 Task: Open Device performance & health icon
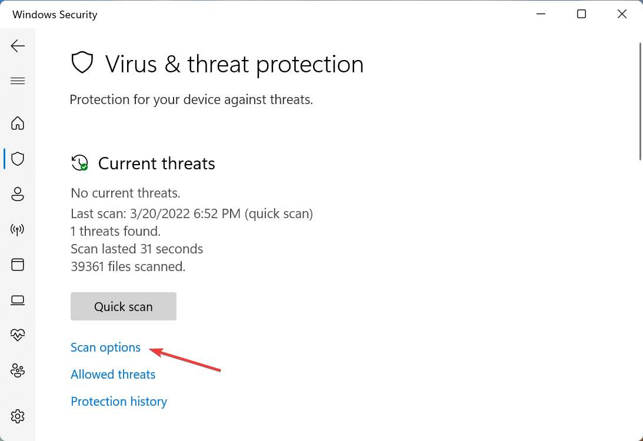click(x=18, y=335)
